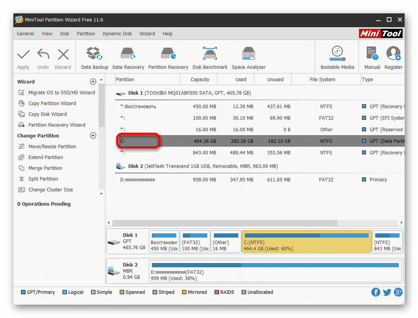Select Disk 1 GPT in disk map
418x318 pixels.
pyautogui.click(x=127, y=242)
